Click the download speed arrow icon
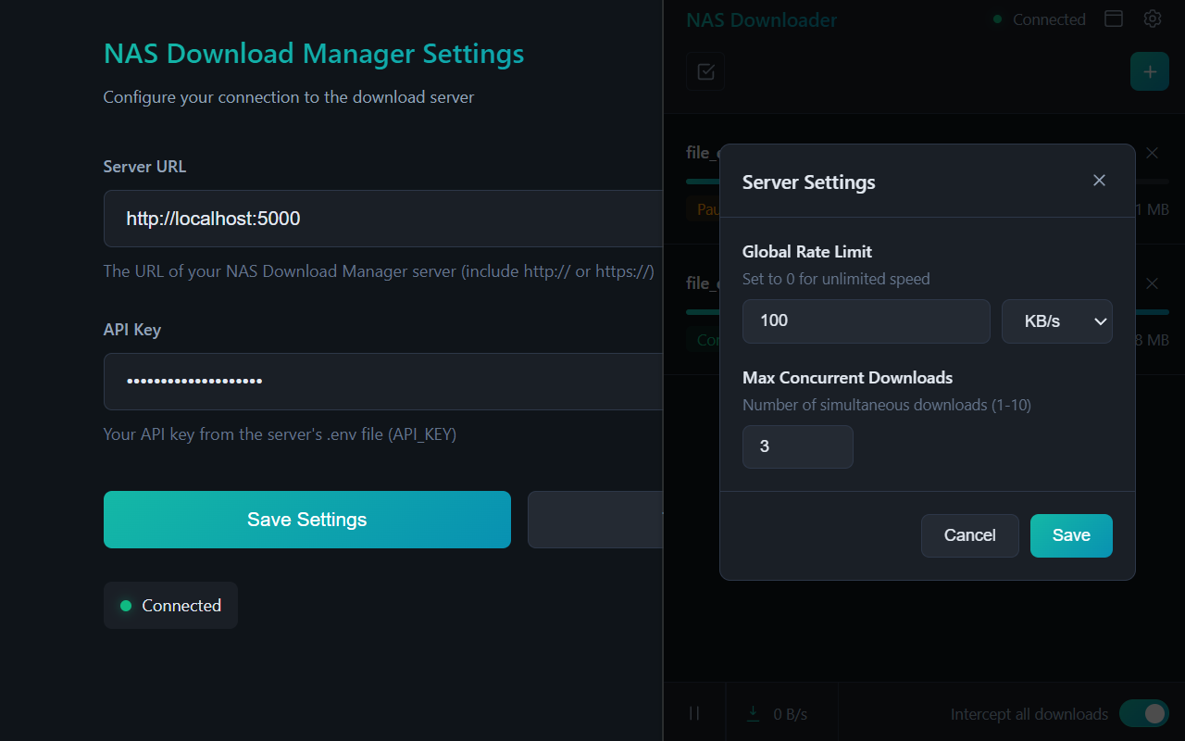 [753, 712]
